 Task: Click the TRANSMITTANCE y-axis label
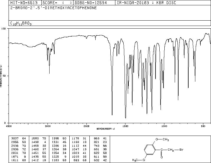click(x=1, y=76)
